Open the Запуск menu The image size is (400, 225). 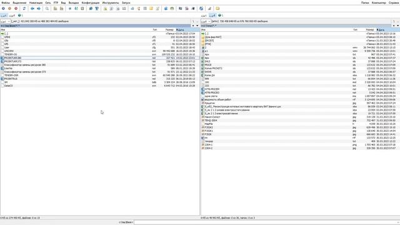[x=126, y=2]
